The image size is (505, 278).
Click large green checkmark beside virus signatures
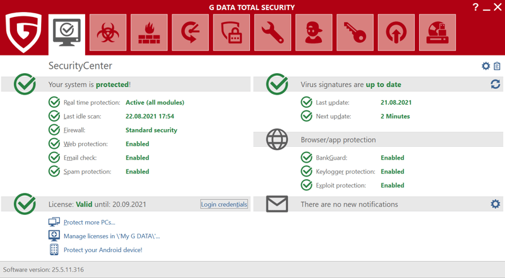click(x=277, y=84)
